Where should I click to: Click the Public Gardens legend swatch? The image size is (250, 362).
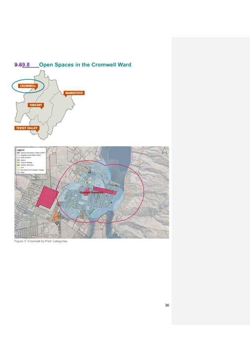18,158
